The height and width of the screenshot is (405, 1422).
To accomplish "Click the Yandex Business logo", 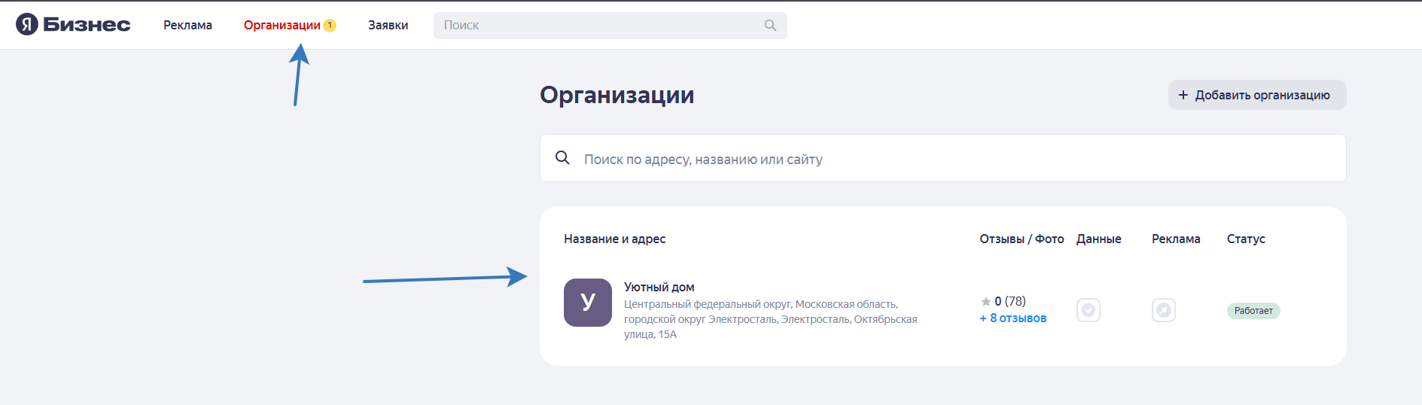I will (73, 25).
